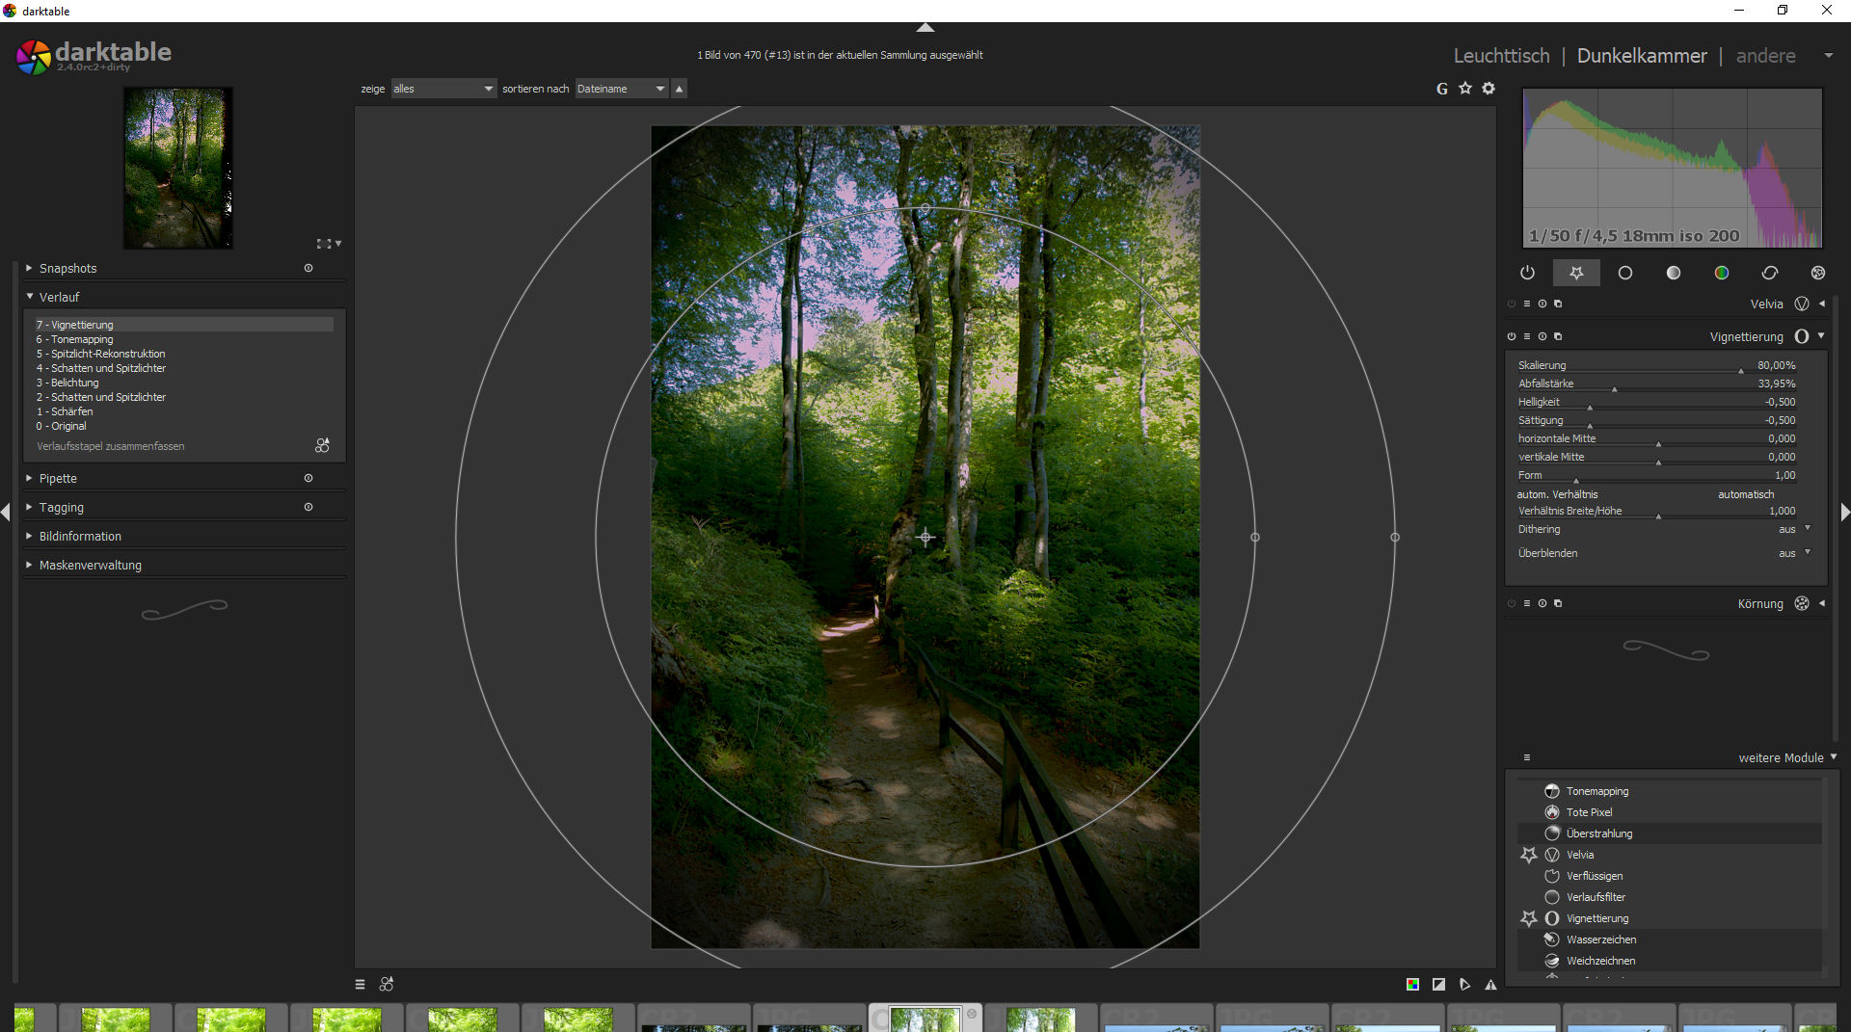
Task: Add Wasserzeichen module from module list
Action: [x=1670, y=939]
